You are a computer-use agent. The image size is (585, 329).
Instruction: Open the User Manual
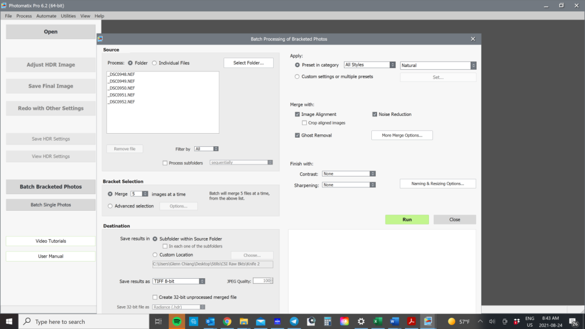pyautogui.click(x=51, y=256)
